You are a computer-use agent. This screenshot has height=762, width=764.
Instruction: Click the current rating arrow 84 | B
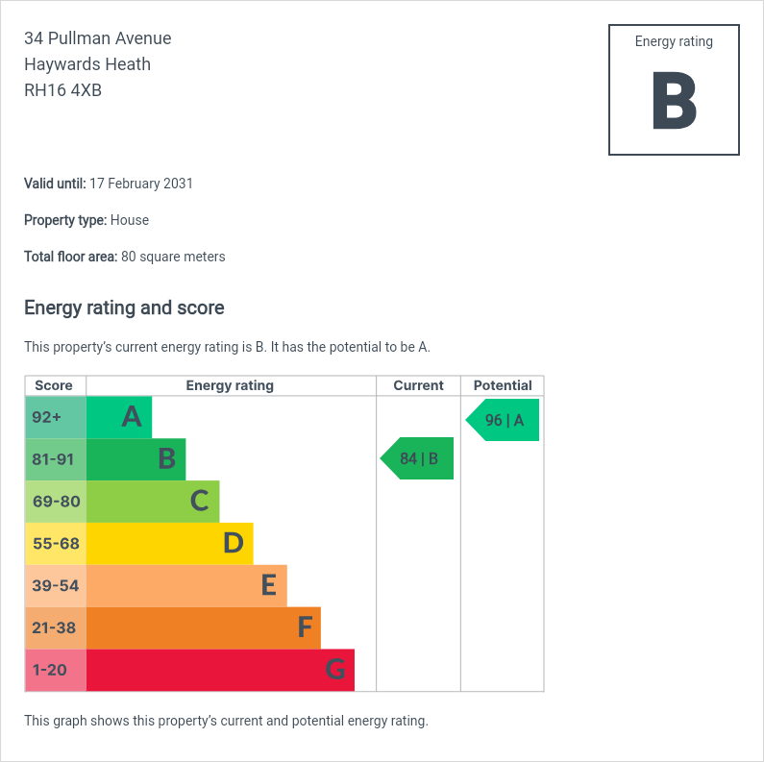[417, 458]
